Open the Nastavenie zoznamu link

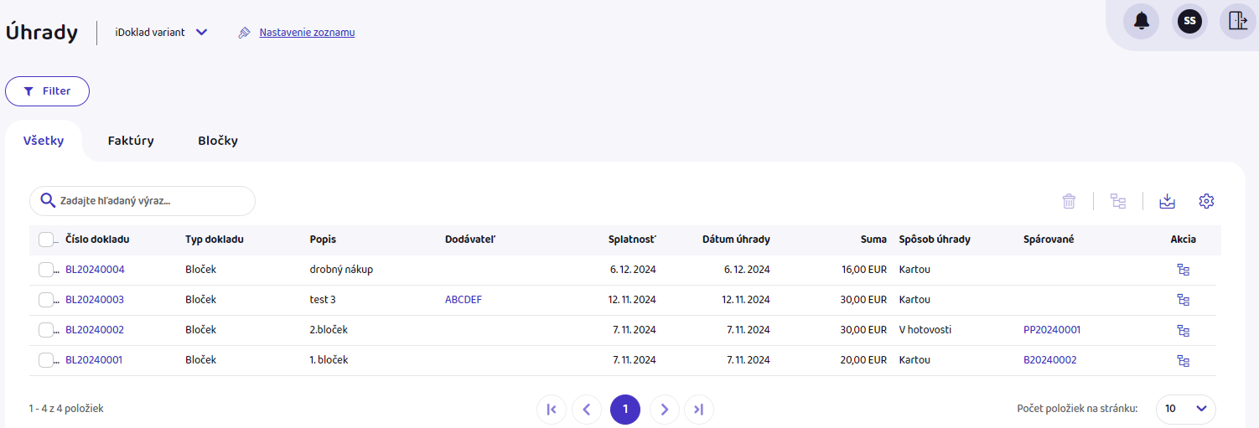(307, 33)
